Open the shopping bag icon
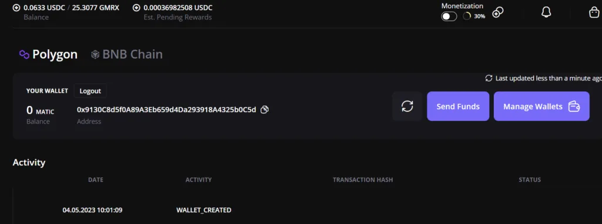Screen dimensions: 602x224 (594, 13)
